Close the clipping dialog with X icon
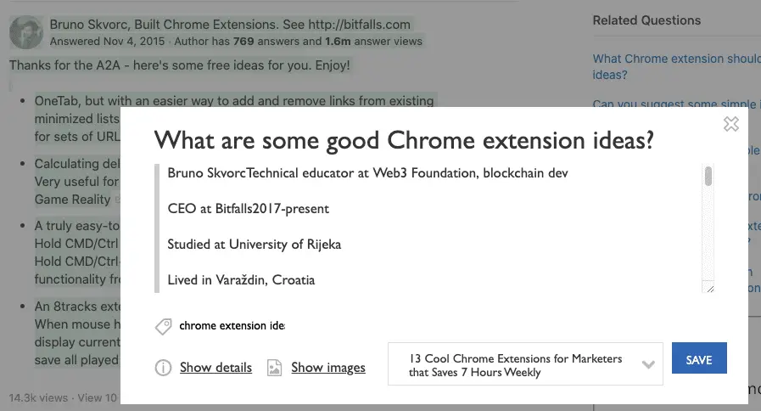The height and width of the screenshot is (411, 761). (730, 124)
